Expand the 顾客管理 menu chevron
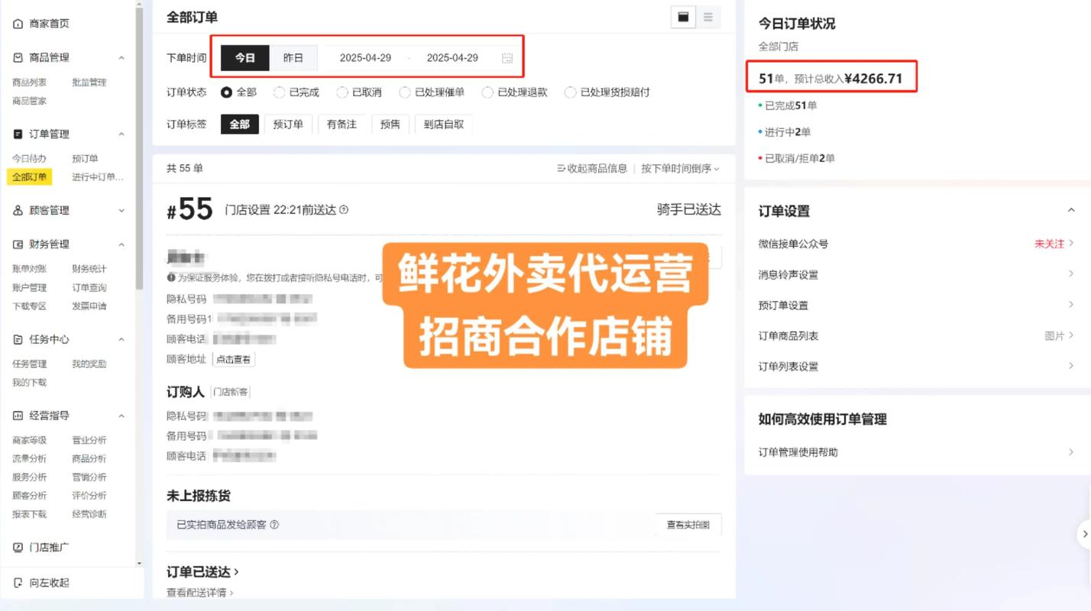 click(x=121, y=210)
